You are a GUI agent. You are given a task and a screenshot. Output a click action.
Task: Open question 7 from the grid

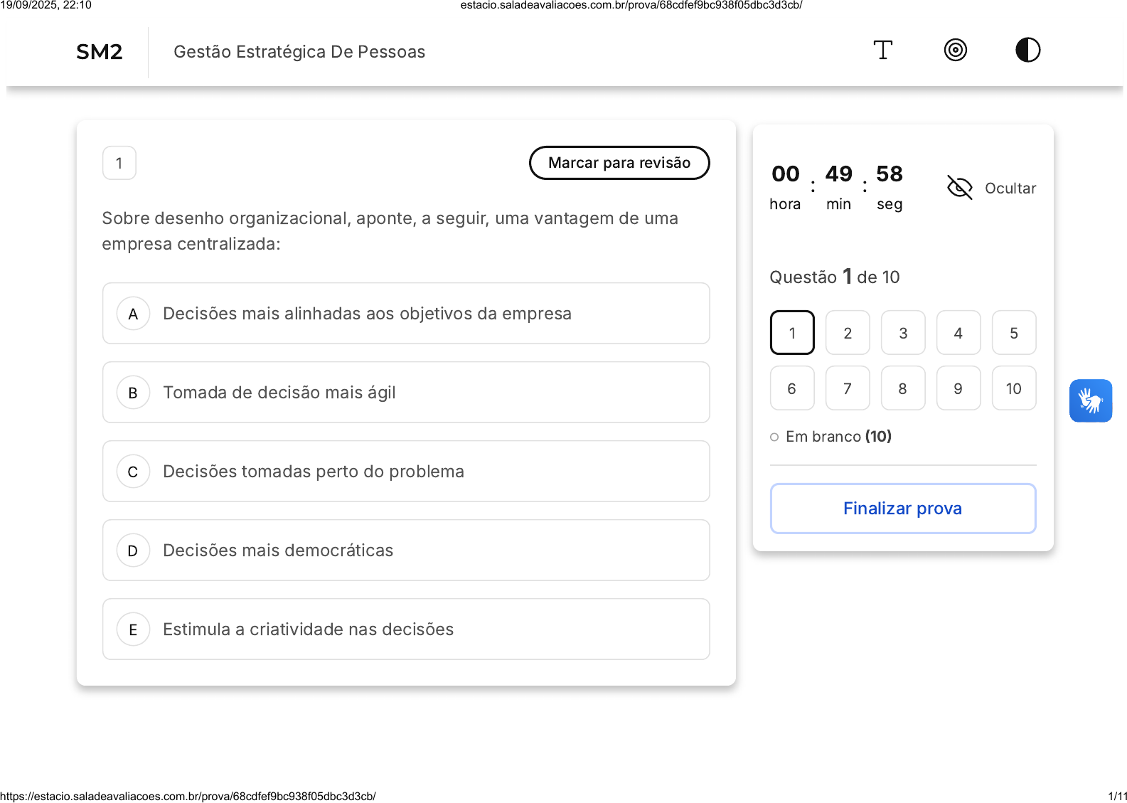pos(848,388)
